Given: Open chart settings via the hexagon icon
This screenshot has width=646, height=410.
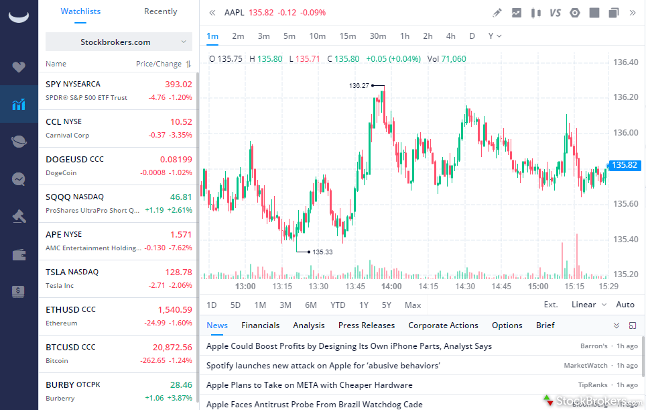Looking at the screenshot, I should (x=574, y=12).
